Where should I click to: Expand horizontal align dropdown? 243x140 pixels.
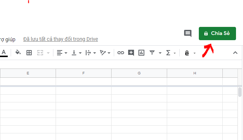coord(62,53)
